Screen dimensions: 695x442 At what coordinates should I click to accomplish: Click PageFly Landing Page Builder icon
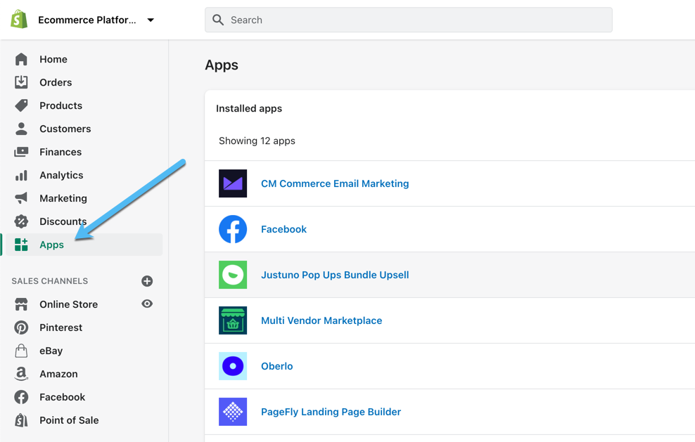(x=233, y=412)
